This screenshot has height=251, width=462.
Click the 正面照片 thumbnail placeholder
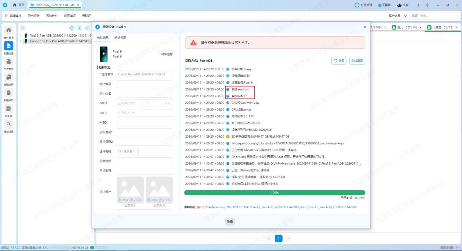tap(130, 190)
